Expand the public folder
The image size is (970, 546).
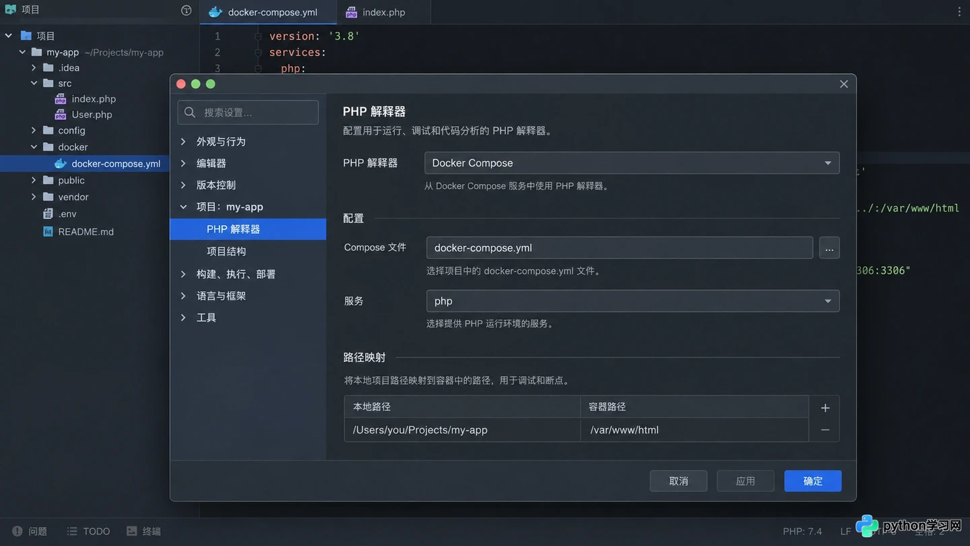coord(34,180)
